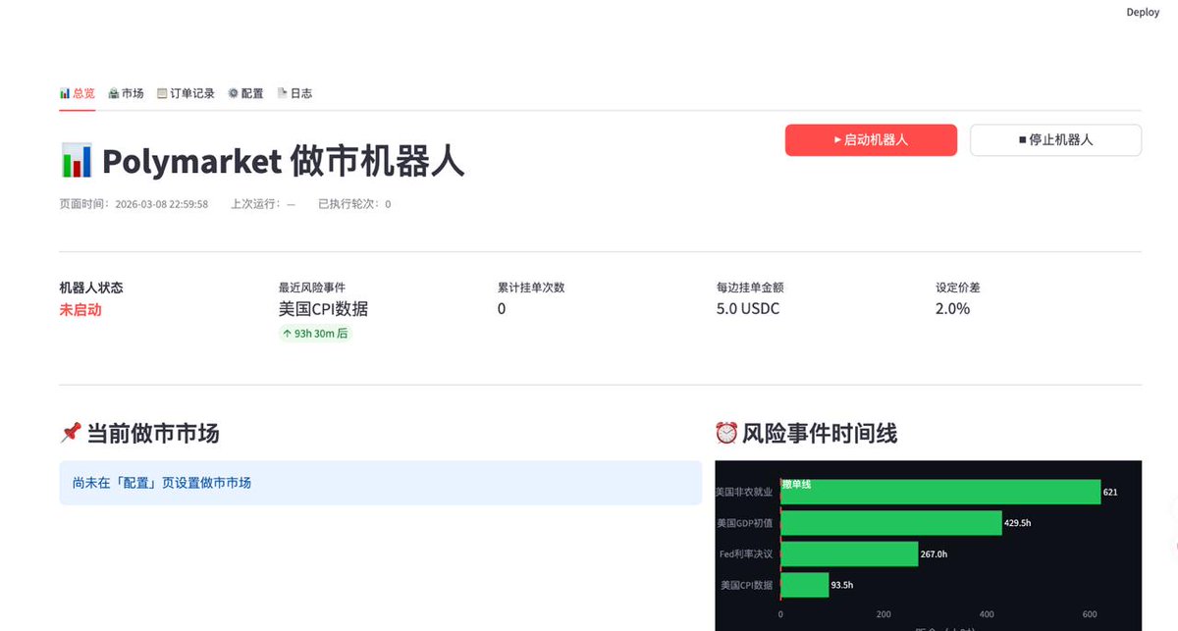Click the 最近风险事件 label
1178x631 pixels.
[312, 288]
